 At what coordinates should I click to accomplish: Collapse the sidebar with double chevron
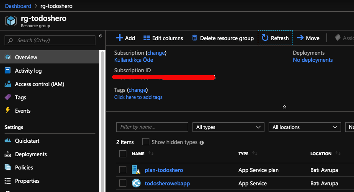point(100,36)
